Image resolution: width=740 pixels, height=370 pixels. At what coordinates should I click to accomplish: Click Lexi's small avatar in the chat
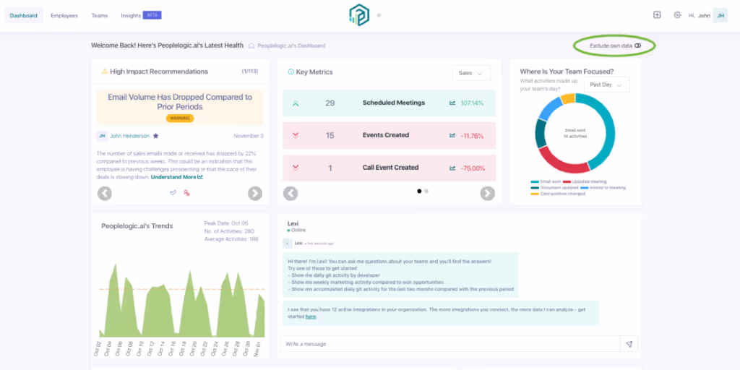(287, 244)
